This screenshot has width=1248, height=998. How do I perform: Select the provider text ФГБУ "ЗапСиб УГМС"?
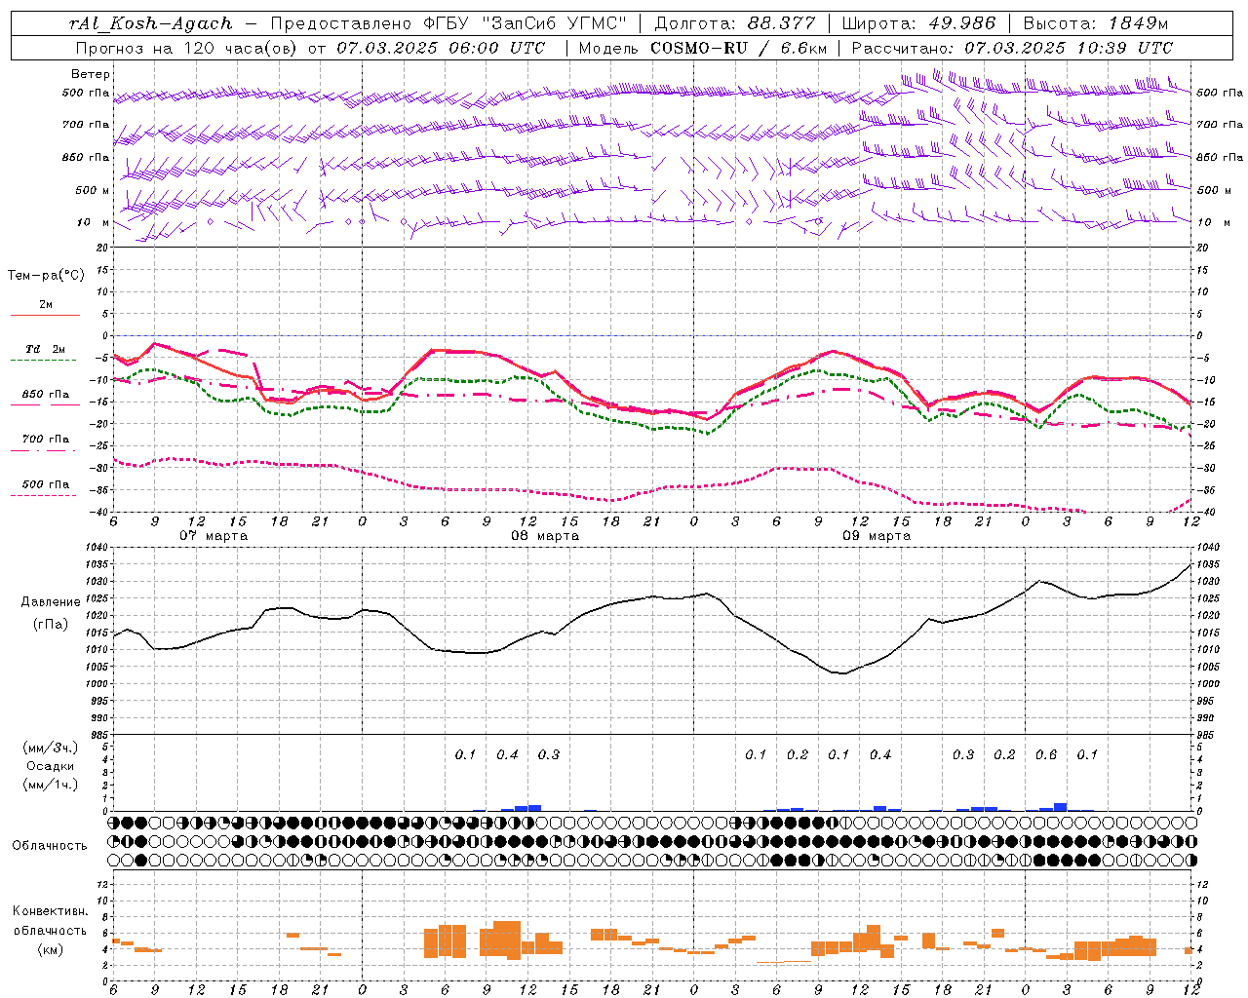(x=525, y=23)
